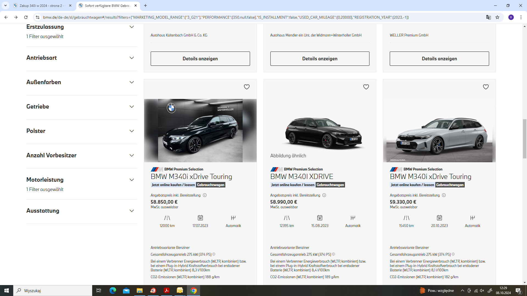527x296 pixels.
Task: Click the gearbox icon of the 12000 km car
Action: point(233,218)
